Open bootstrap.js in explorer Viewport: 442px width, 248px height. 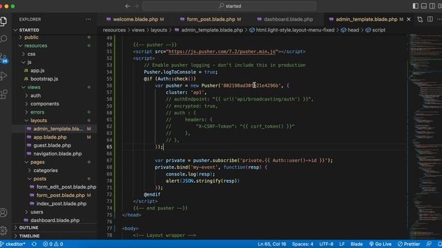44,79
